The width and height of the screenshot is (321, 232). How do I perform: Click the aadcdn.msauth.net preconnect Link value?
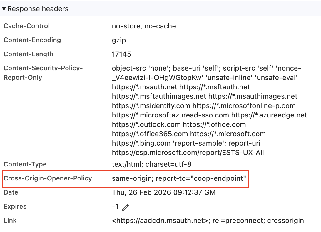208,221
